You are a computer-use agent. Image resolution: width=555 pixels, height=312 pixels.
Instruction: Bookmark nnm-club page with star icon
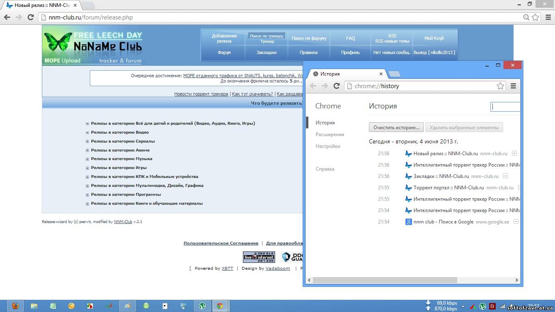(535, 17)
